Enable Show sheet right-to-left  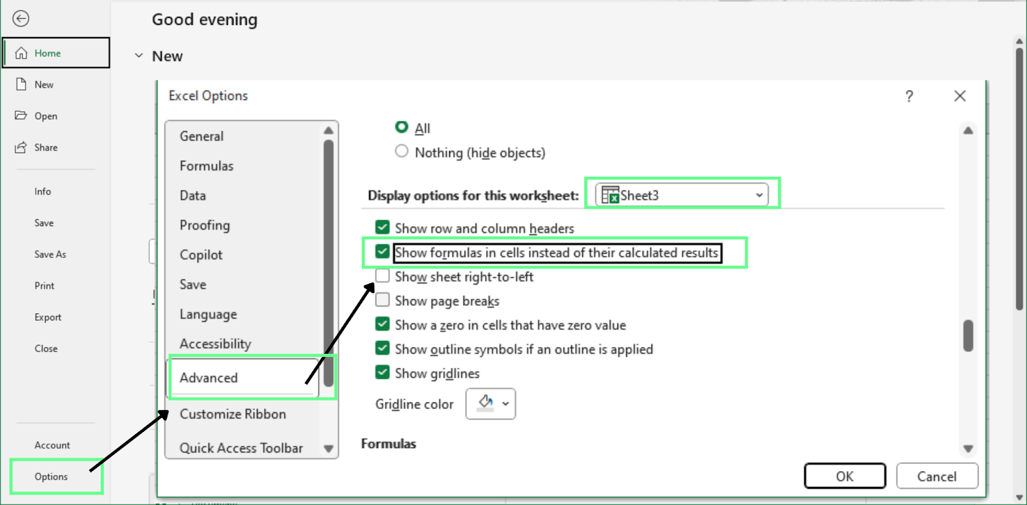383,276
